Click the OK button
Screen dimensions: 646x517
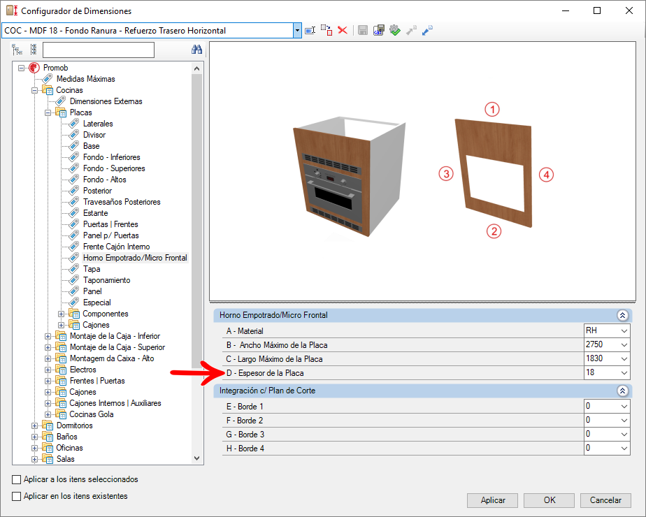point(550,500)
